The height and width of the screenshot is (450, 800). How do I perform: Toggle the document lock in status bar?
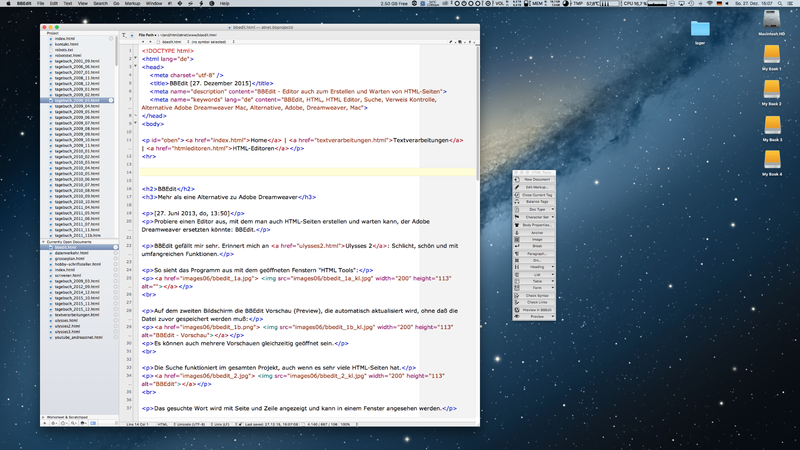coord(240,424)
